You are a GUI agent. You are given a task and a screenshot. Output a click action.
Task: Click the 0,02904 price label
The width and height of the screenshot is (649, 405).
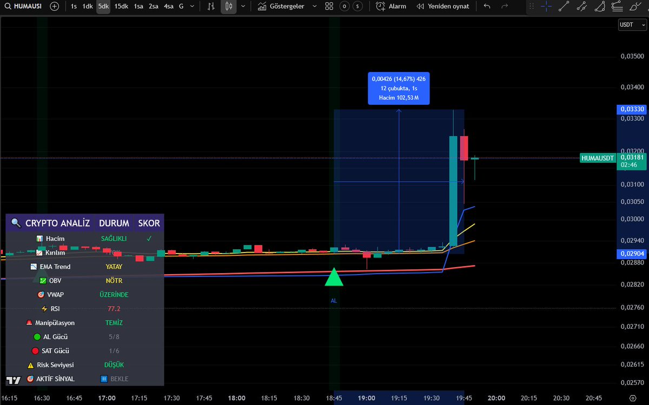tap(631, 254)
